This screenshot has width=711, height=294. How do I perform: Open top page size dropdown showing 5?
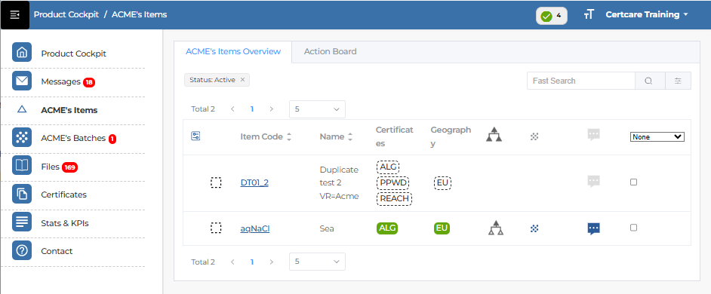317,109
